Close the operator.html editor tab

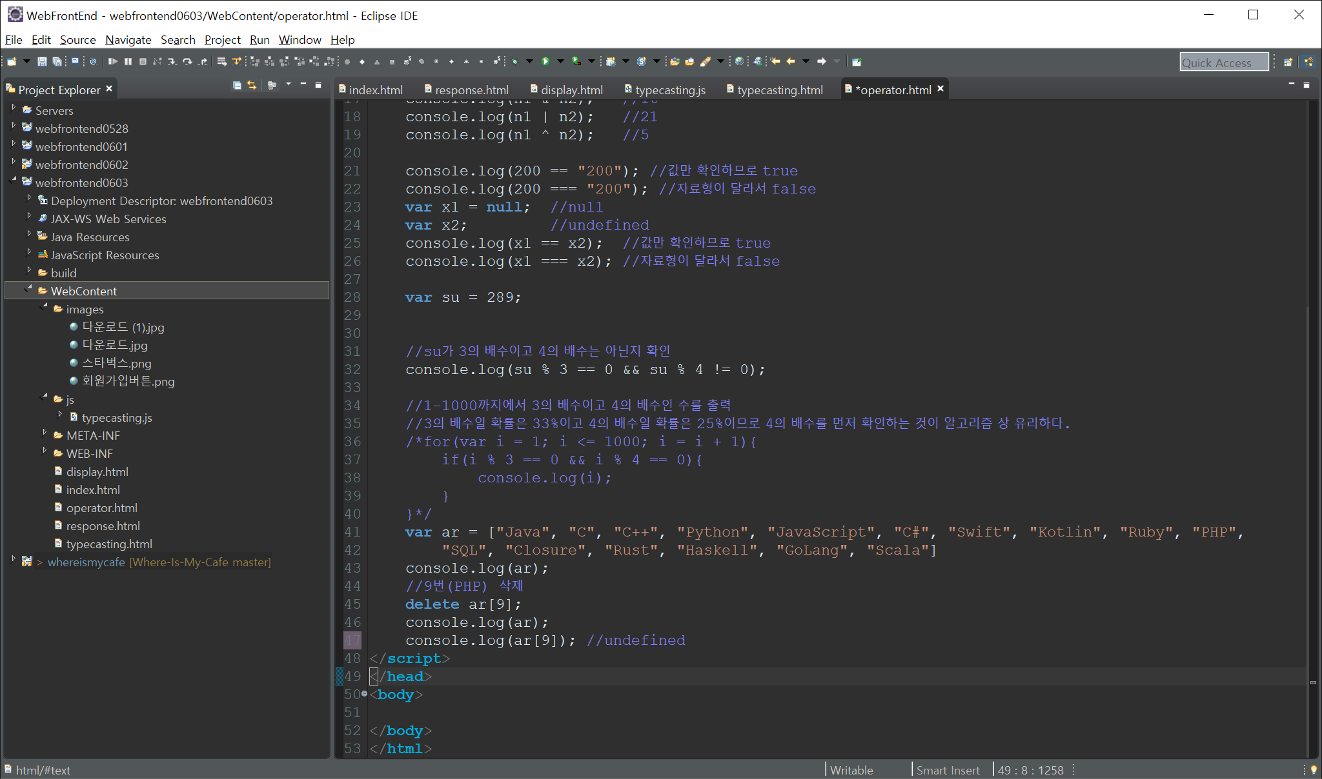[x=941, y=89]
